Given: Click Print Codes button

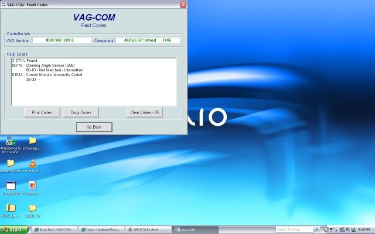Looking at the screenshot, I should pyautogui.click(x=42, y=112).
